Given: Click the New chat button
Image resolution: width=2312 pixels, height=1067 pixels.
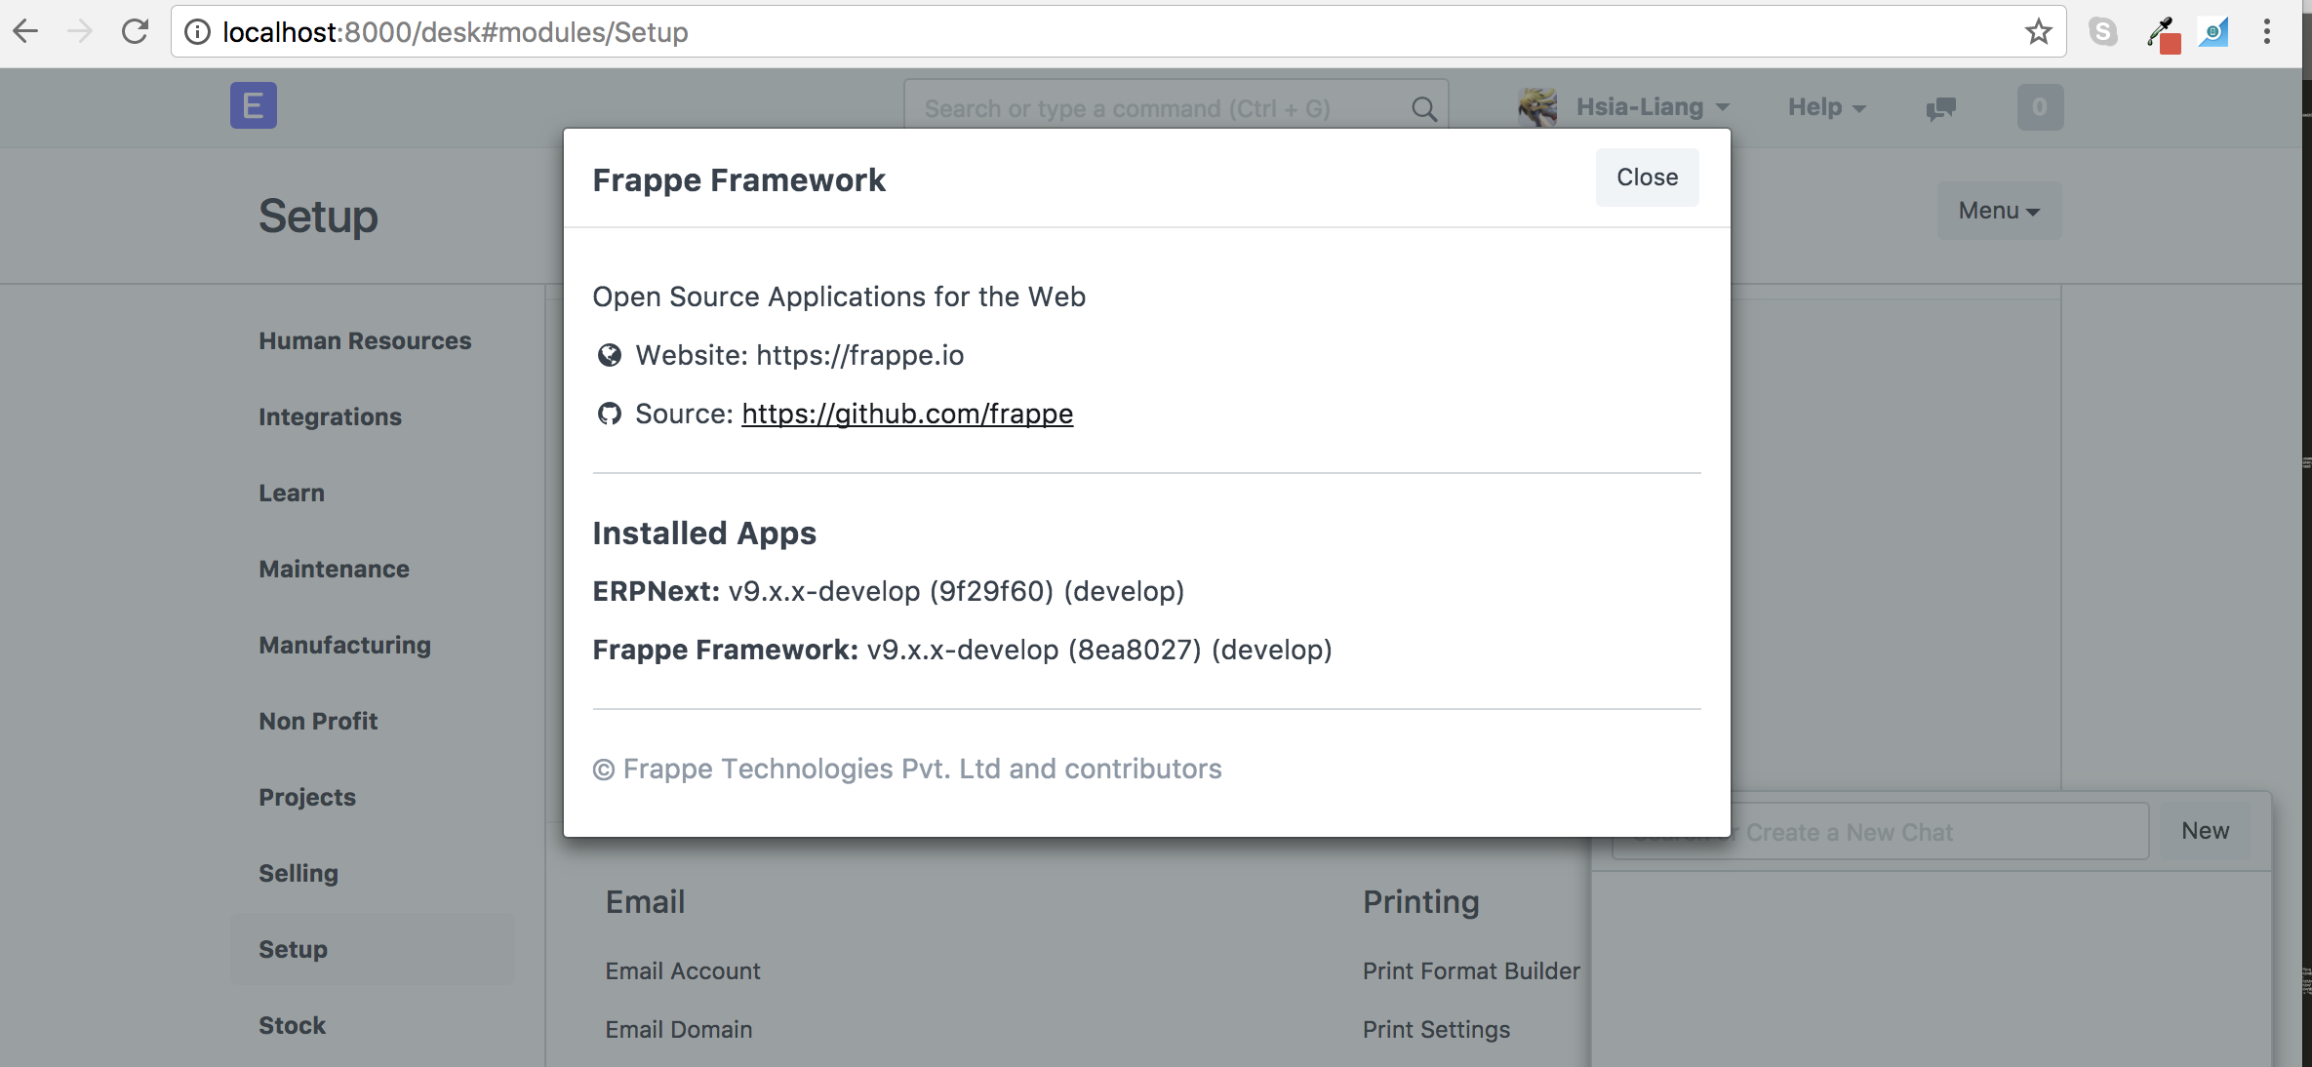Looking at the screenshot, I should pyautogui.click(x=2205, y=830).
